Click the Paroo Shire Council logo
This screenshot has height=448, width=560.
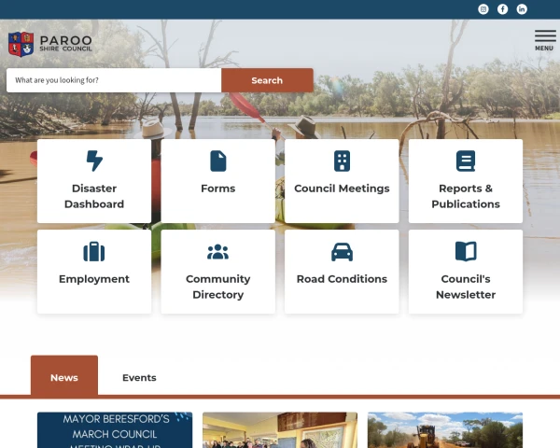tap(50, 44)
